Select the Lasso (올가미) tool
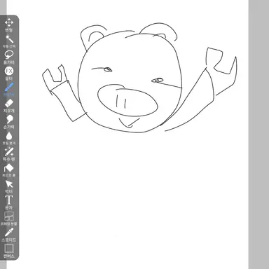 tap(9, 57)
